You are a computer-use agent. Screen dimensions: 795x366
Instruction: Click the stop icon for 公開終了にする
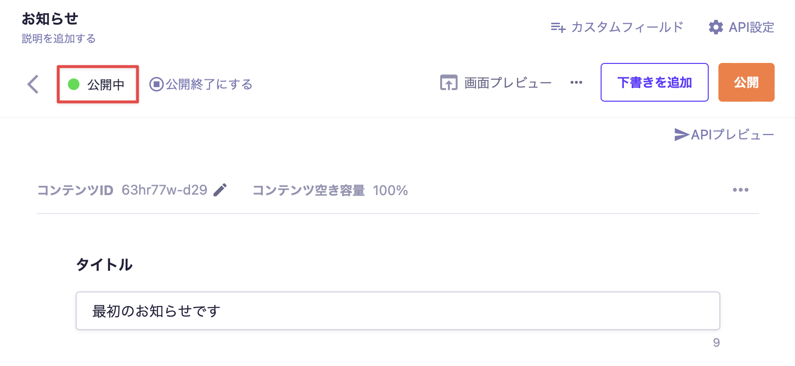[x=156, y=84]
